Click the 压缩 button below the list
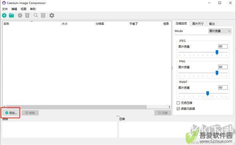The height and width of the screenshot is (145, 236). tap(163, 113)
